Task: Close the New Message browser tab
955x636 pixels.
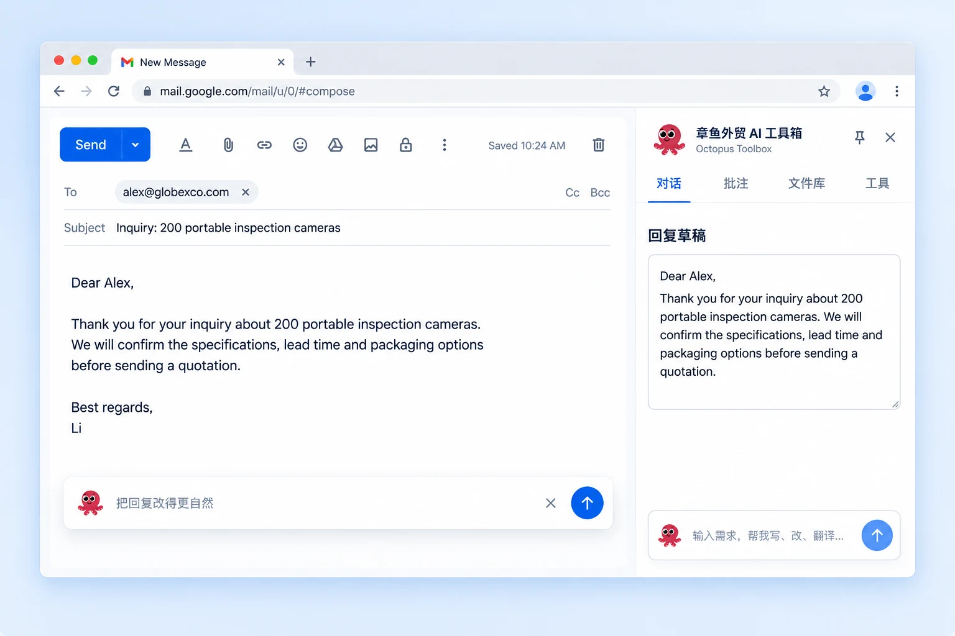Action: click(281, 62)
